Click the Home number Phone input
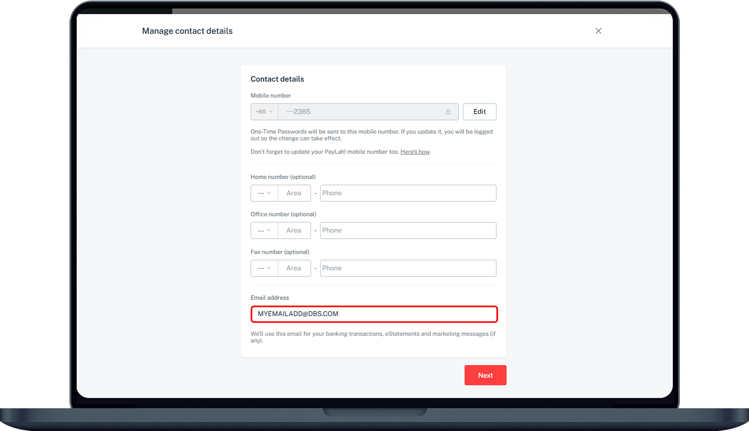Viewport: 749px width, 431px height. 408,193
